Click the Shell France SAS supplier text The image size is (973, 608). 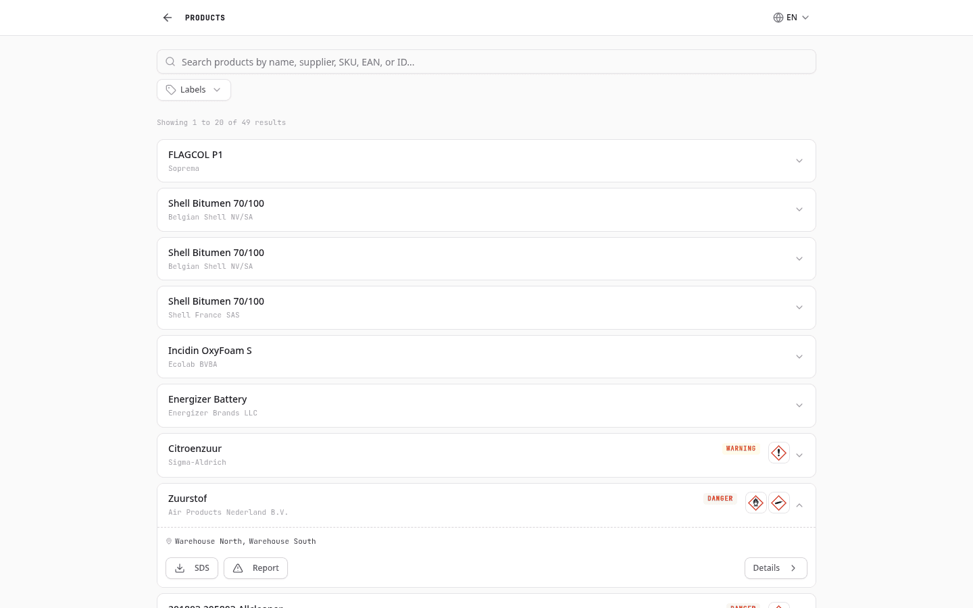tap(204, 315)
